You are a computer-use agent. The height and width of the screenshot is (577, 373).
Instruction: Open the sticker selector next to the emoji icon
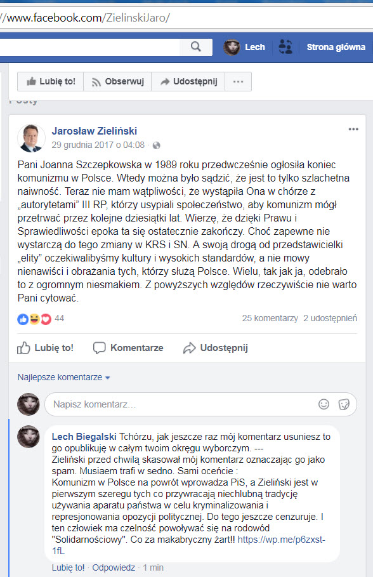click(343, 404)
